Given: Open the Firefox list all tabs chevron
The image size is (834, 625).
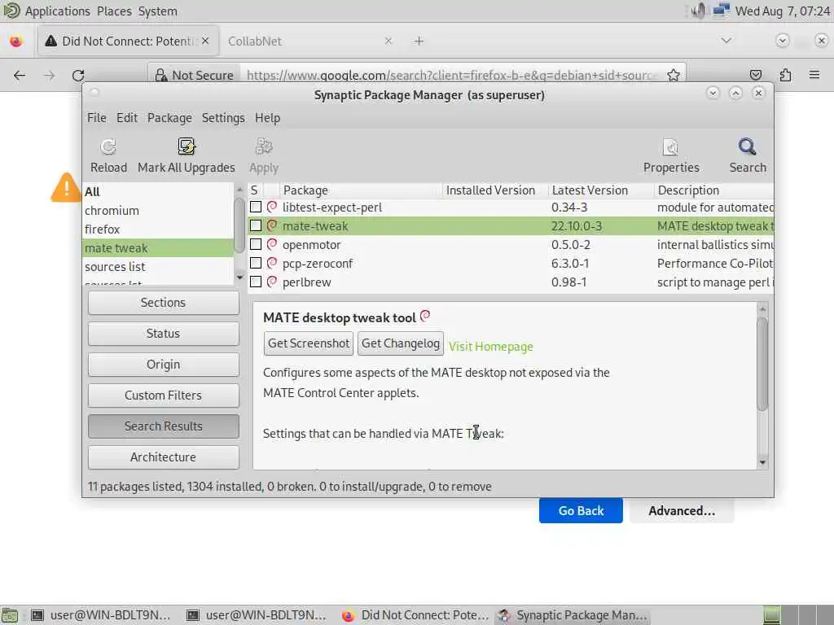Looking at the screenshot, I should point(726,41).
